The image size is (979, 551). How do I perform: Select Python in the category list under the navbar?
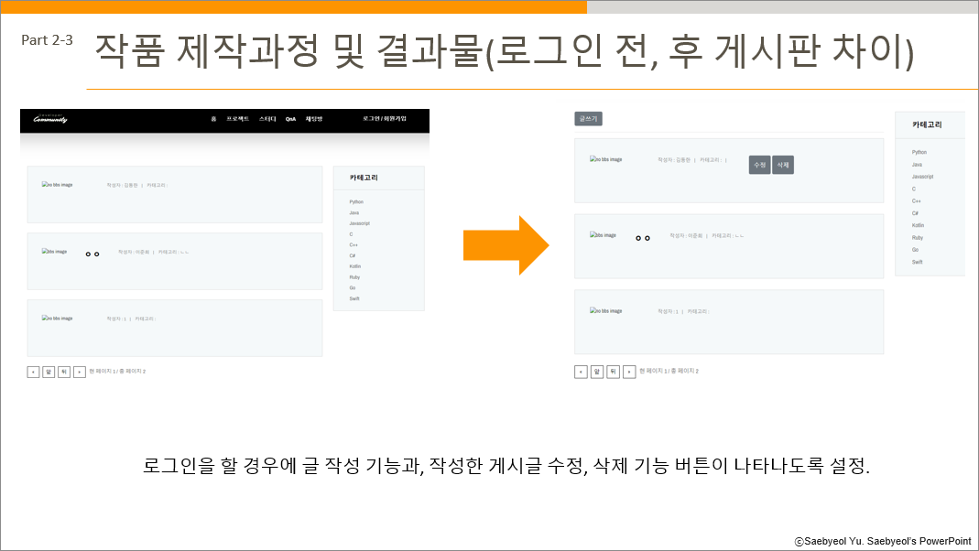pyautogui.click(x=356, y=202)
